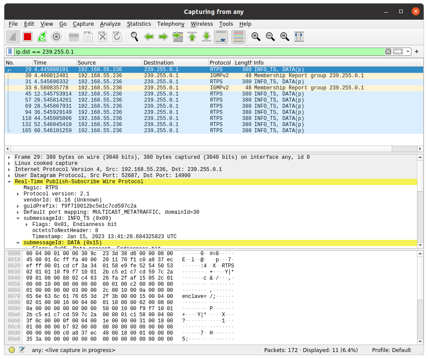Go back to previous packet arrow
The height and width of the screenshot is (359, 428).
click(149, 37)
